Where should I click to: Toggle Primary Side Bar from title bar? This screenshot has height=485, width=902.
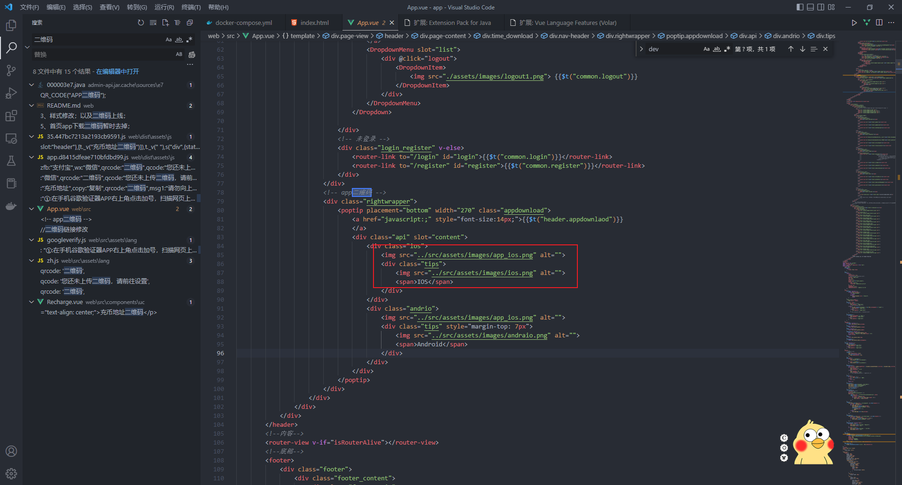tap(800, 7)
